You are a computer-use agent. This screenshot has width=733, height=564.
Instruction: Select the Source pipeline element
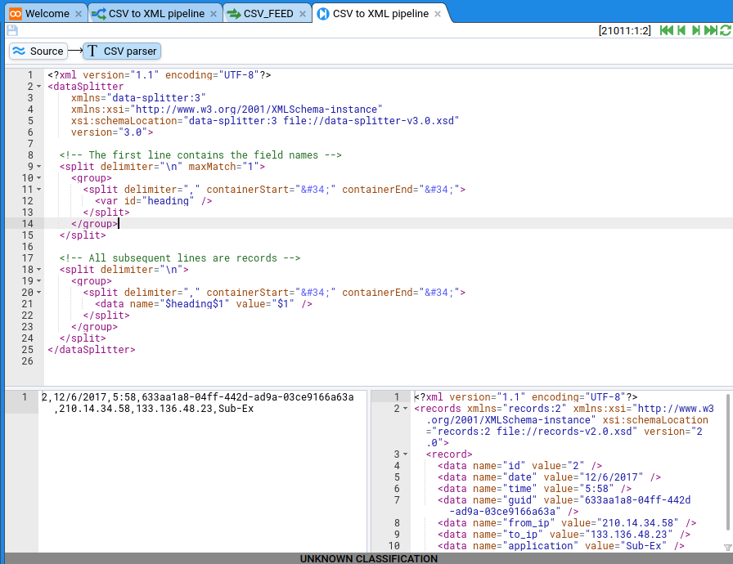38,51
